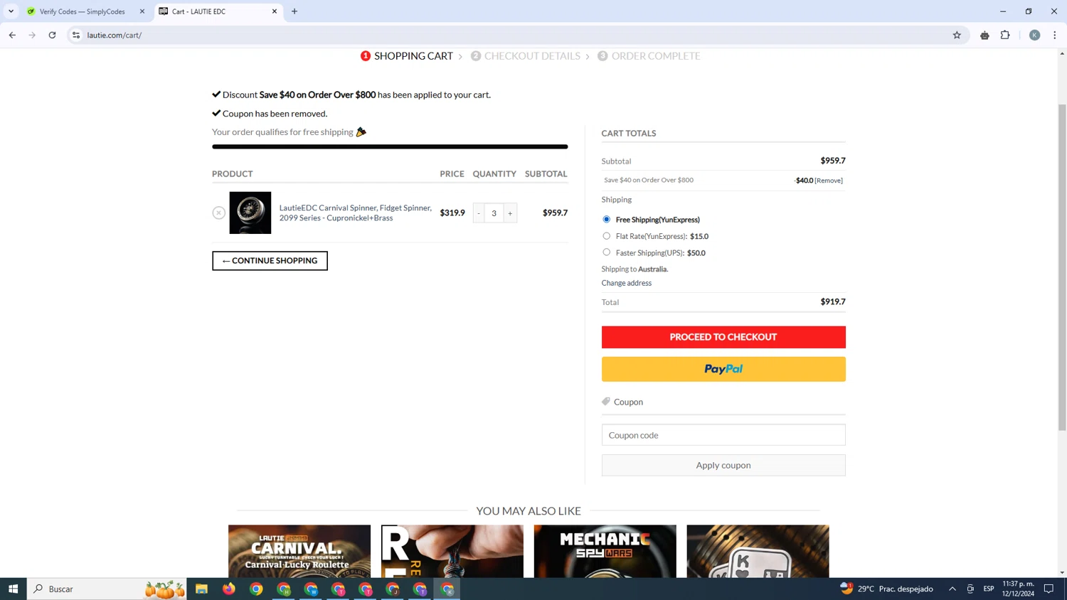Reload the cart page
Screen dimensions: 1067x600
[x=52, y=35]
